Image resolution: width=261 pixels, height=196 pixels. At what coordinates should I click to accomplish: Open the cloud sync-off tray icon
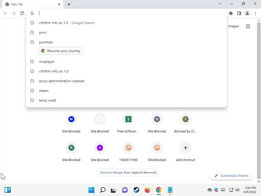(210, 190)
